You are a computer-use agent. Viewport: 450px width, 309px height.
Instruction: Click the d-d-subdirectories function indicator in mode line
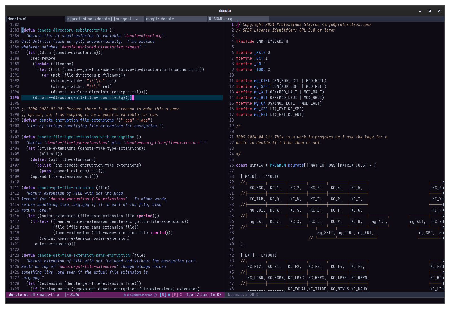(x=140, y=295)
